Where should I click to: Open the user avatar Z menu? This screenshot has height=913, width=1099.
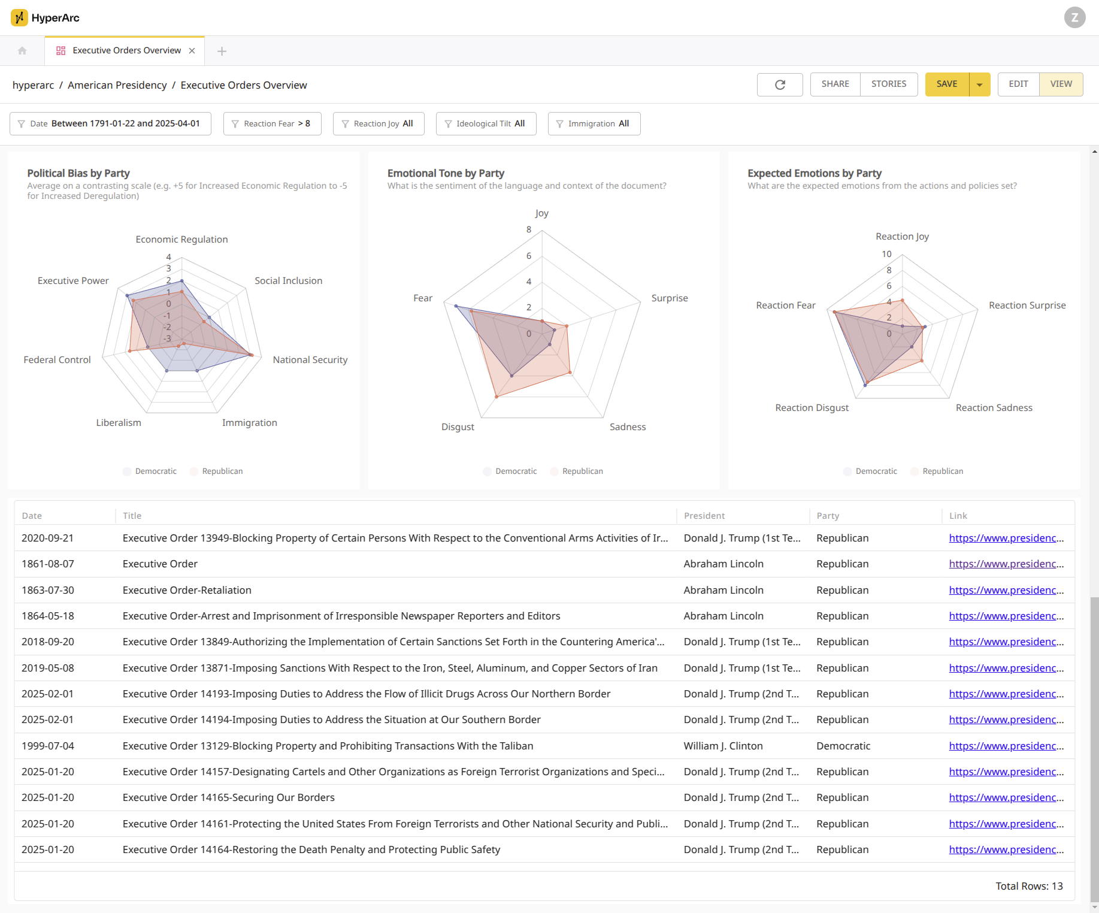click(1074, 17)
